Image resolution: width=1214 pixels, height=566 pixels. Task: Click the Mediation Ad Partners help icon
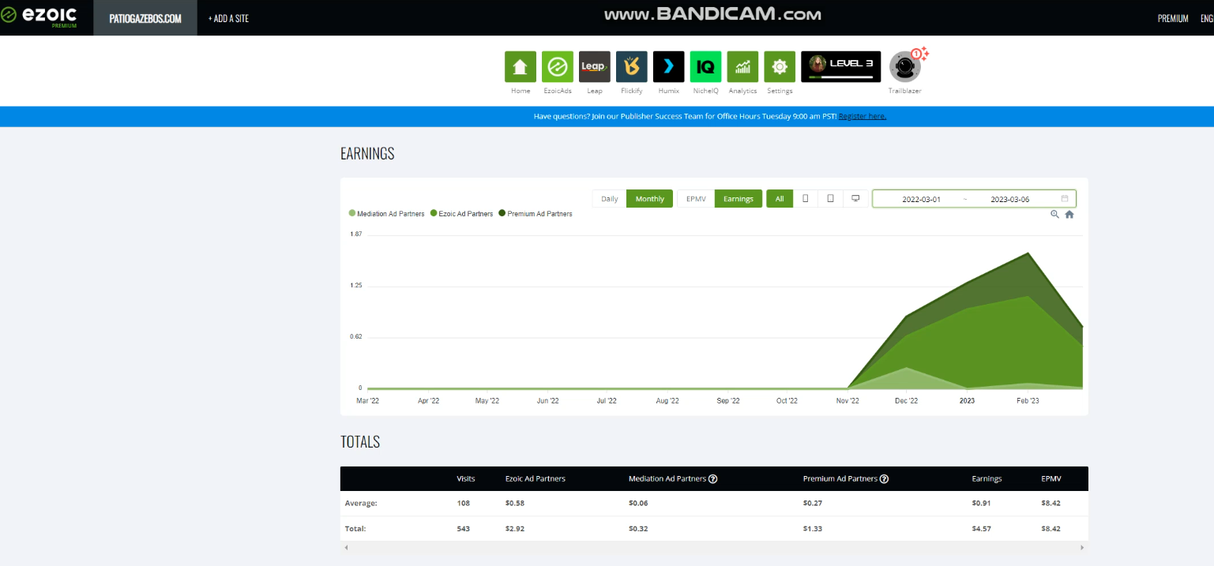click(712, 478)
